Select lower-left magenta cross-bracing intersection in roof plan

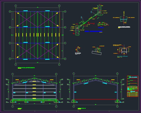(x=27, y=51)
